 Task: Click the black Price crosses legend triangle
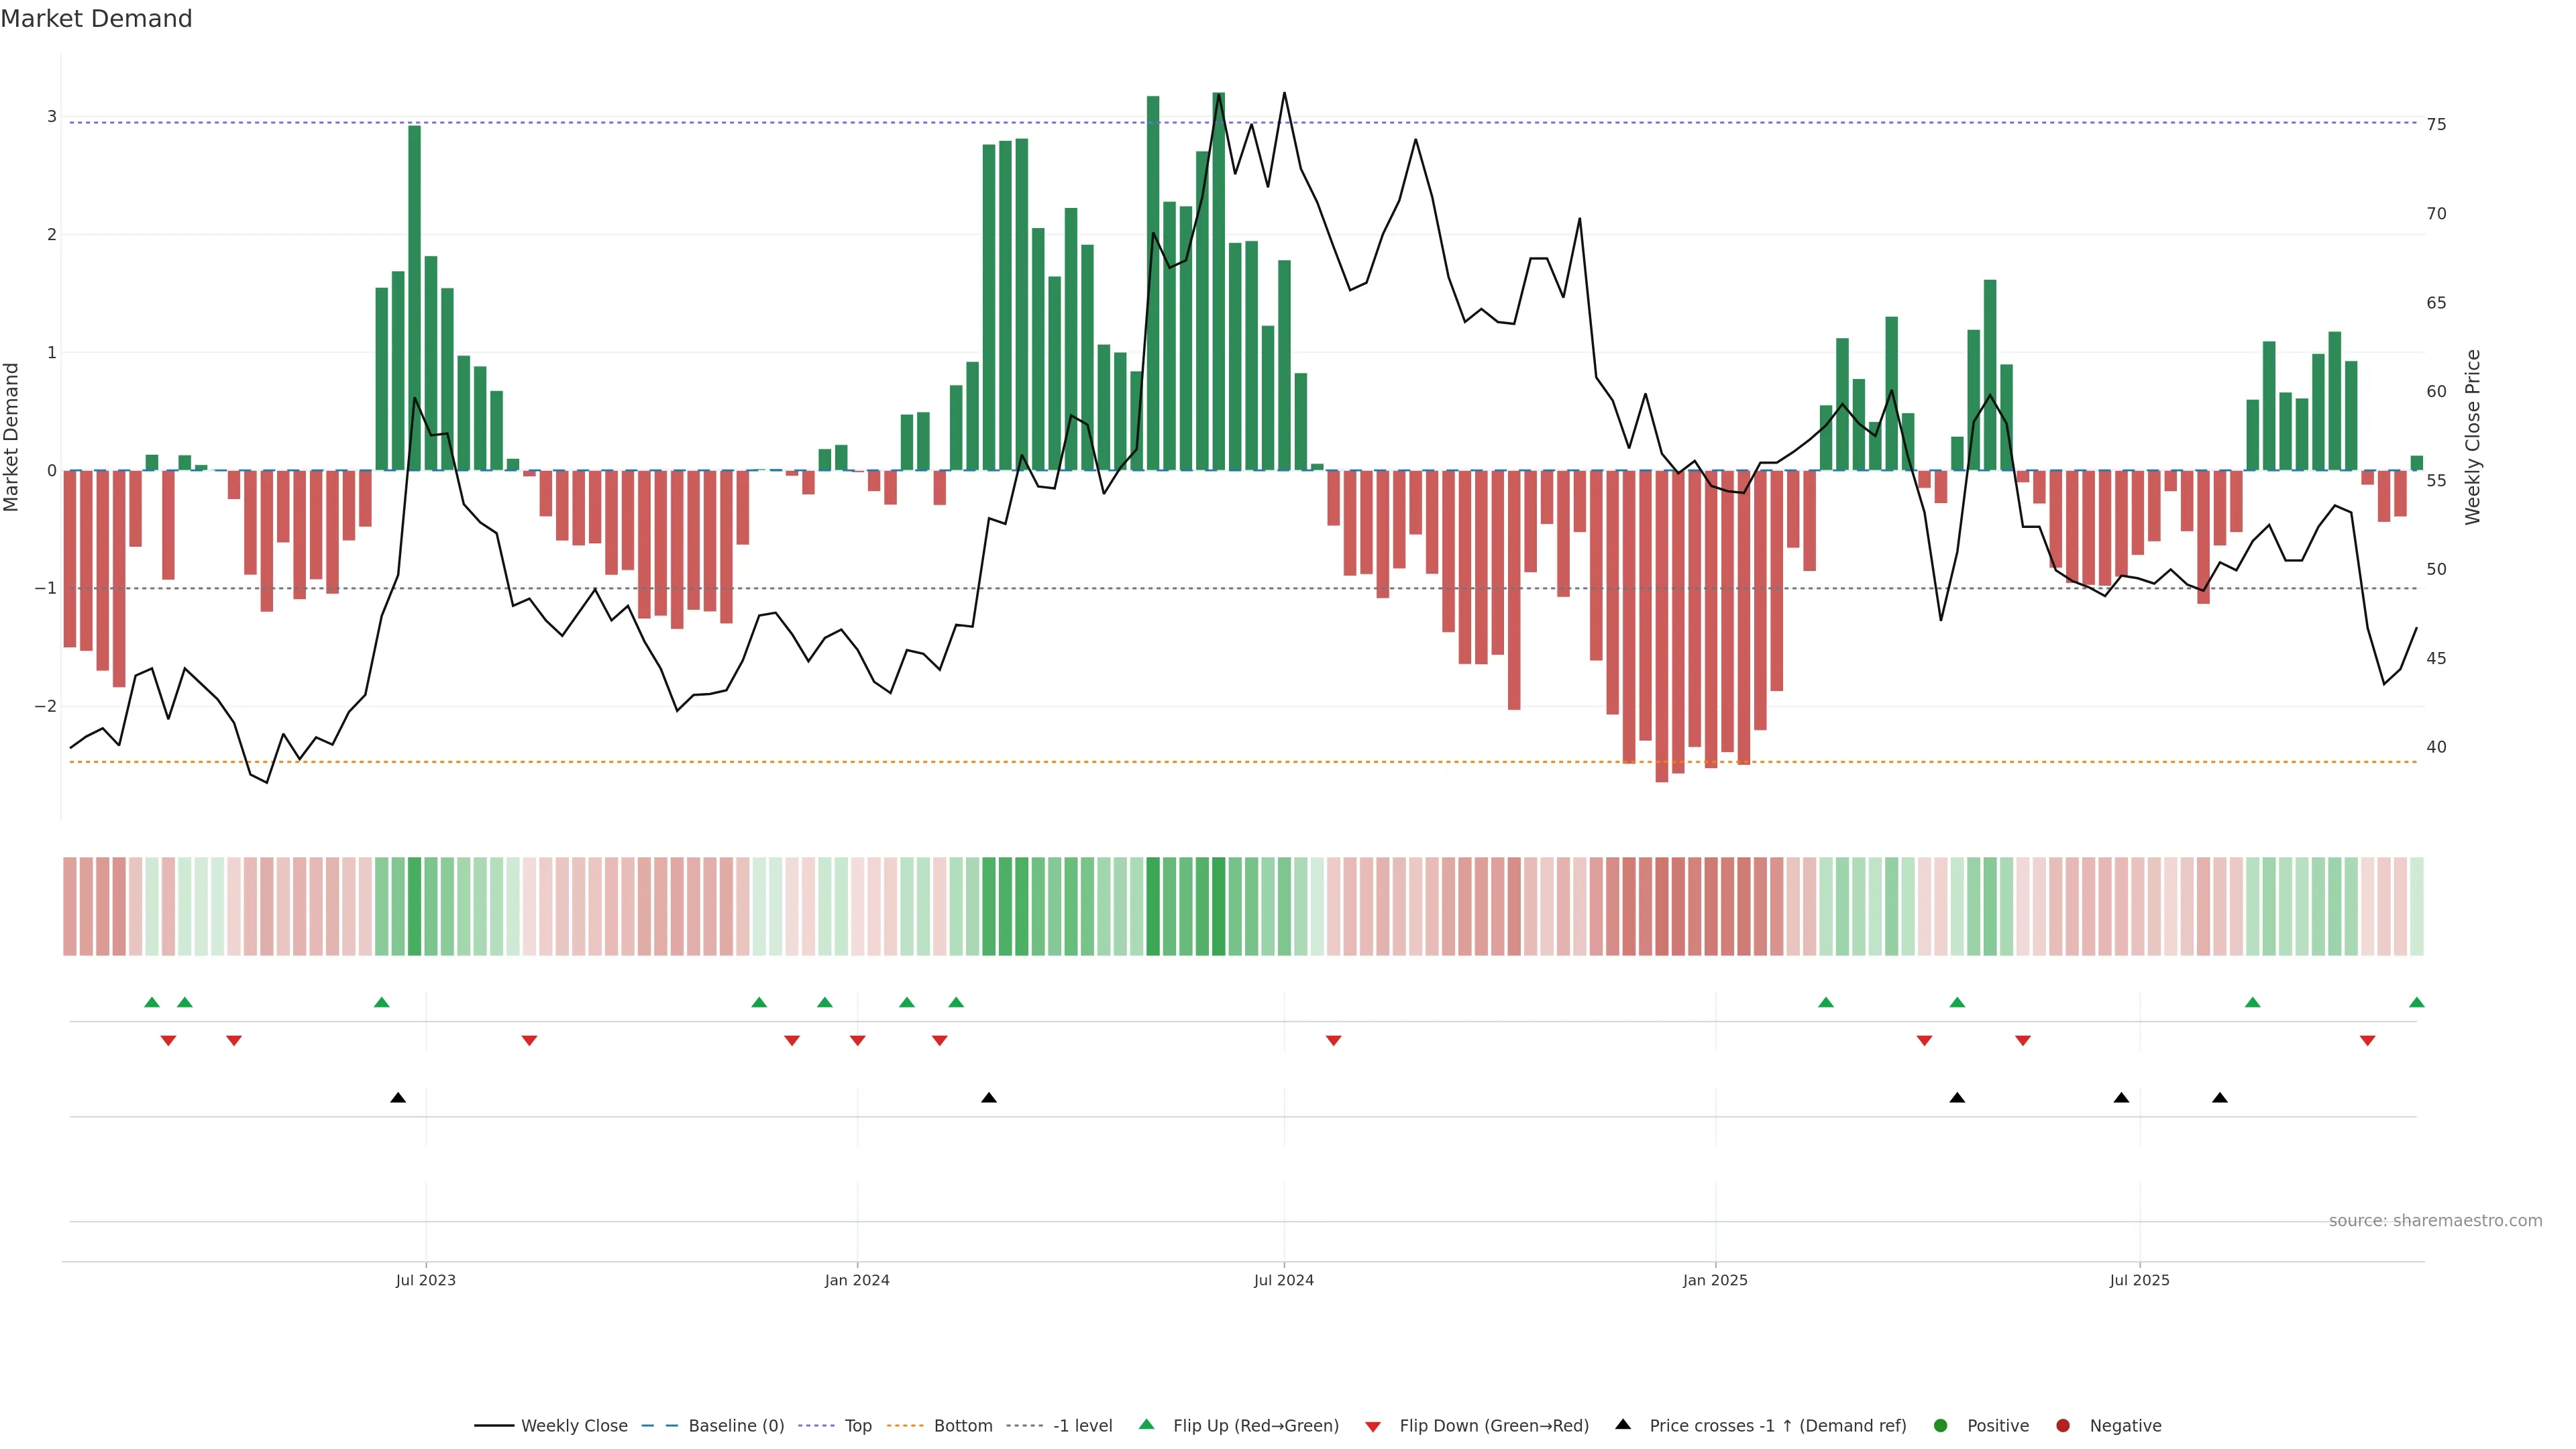click(x=1622, y=1424)
